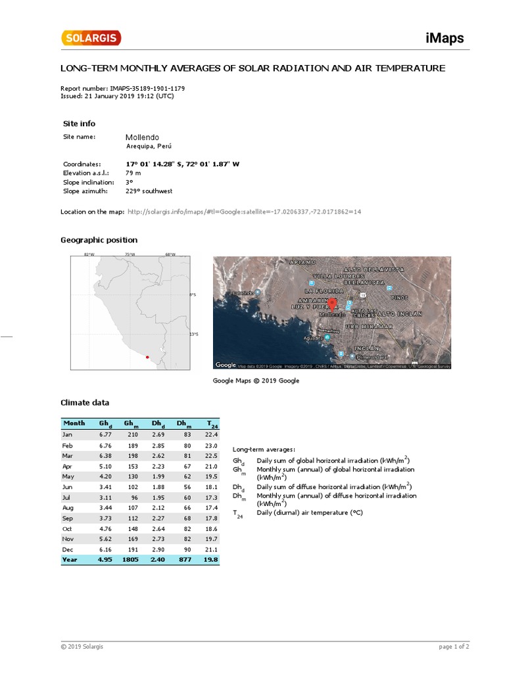The height and width of the screenshot is (673, 505).
Task: Click Dec Dhd value 2.90
Action: [158, 549]
